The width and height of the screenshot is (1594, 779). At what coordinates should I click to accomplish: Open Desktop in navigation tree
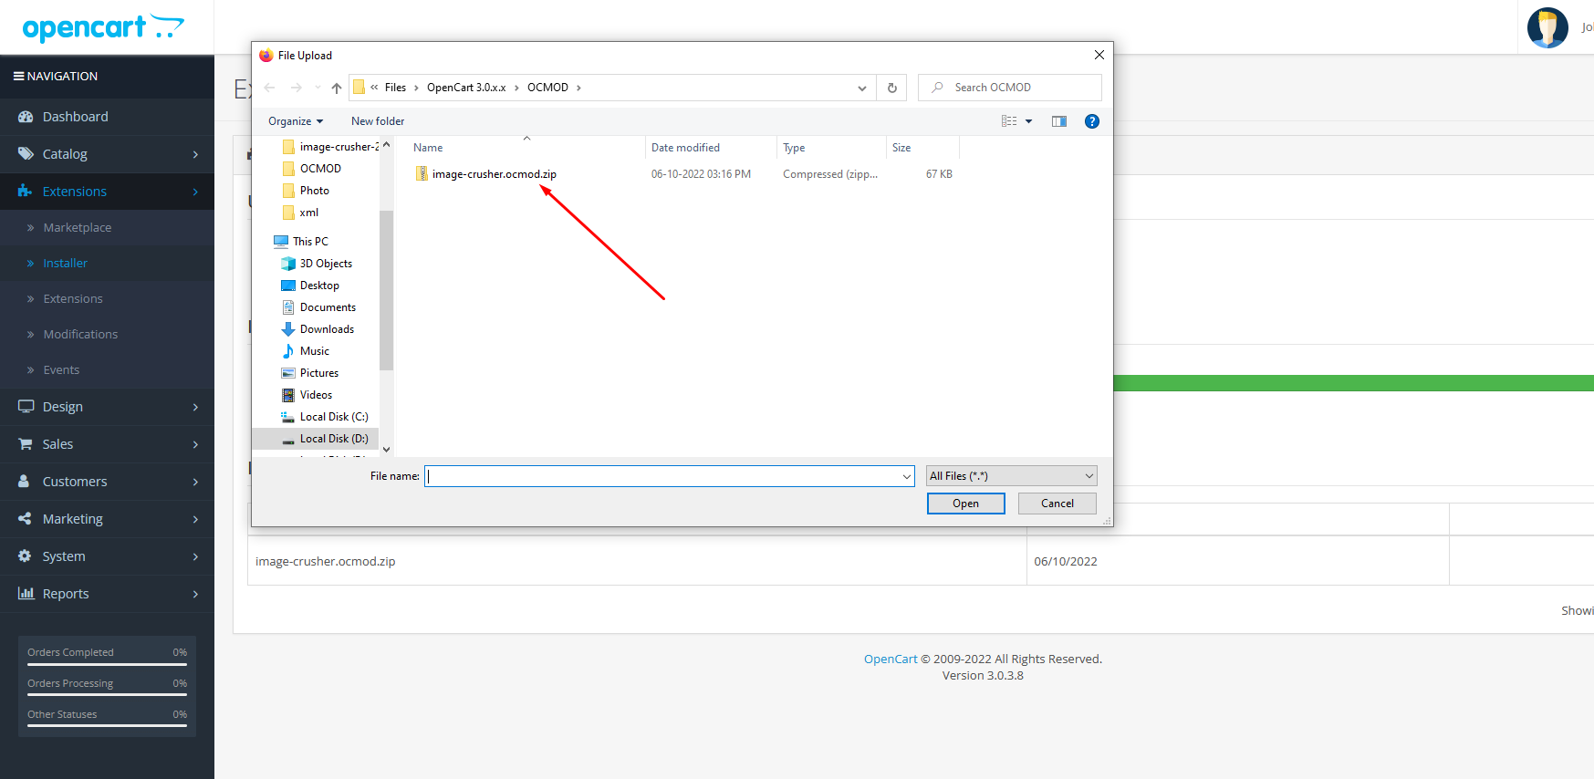319,286
